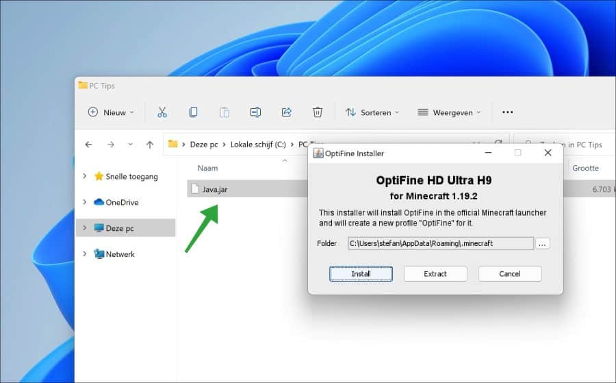Click Lokale schijf (C:) in the breadcrumb

258,145
